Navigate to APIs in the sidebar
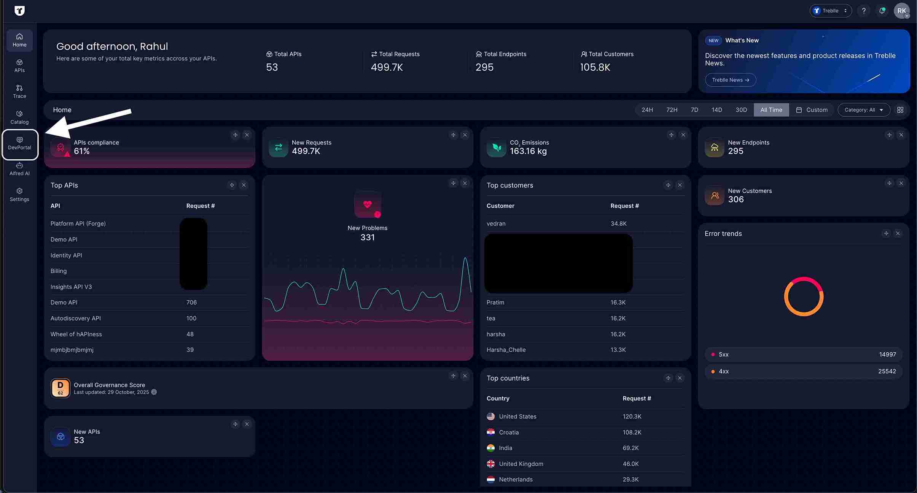This screenshot has height=493, width=917. 19,66
